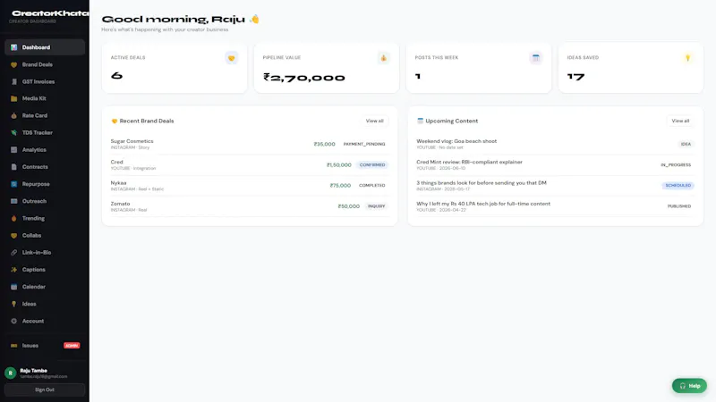Screen dimensions: 716x402
Task: Open the green Help button
Action: pos(689,386)
